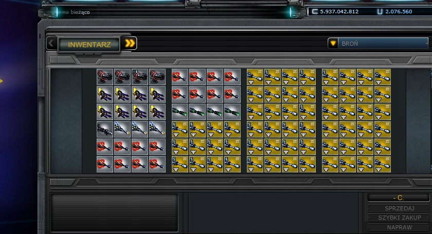Screen dimensions: 432x234
Task: Open the BROŃ filter arrow
Action: coord(333,44)
